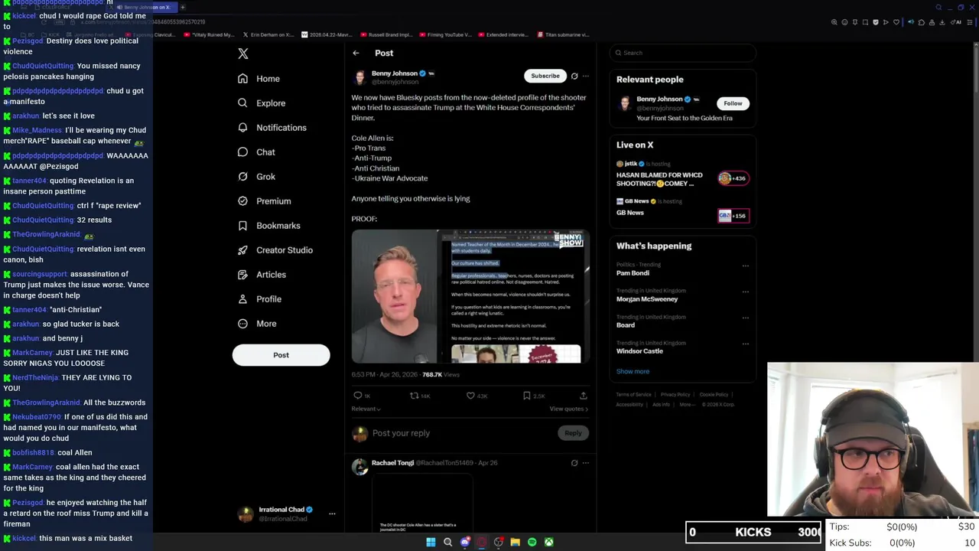This screenshot has height=551, width=979.
Task: Click the X search box
Action: 683,53
